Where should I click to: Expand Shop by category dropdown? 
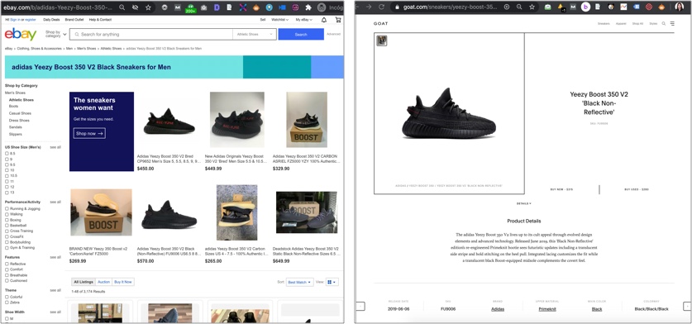[55, 34]
